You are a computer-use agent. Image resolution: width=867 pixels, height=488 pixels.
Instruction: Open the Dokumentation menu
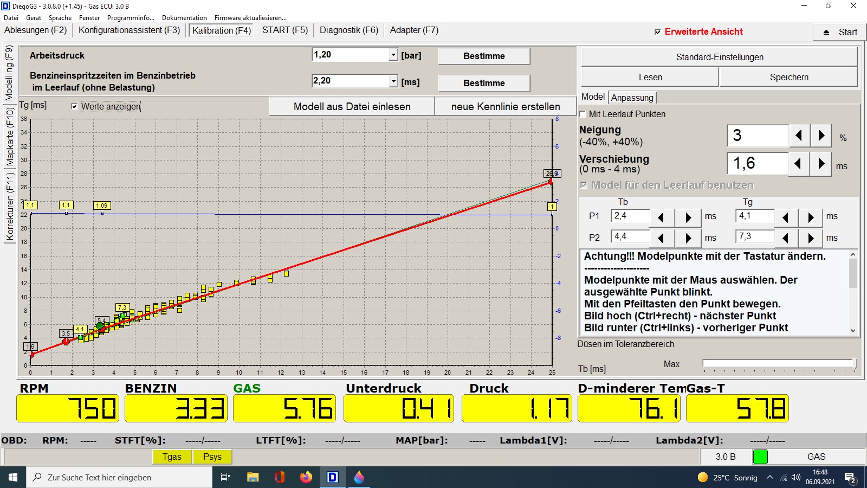tap(184, 18)
